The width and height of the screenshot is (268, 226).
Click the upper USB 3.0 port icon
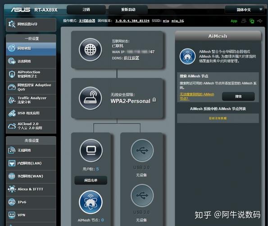tap(142, 151)
